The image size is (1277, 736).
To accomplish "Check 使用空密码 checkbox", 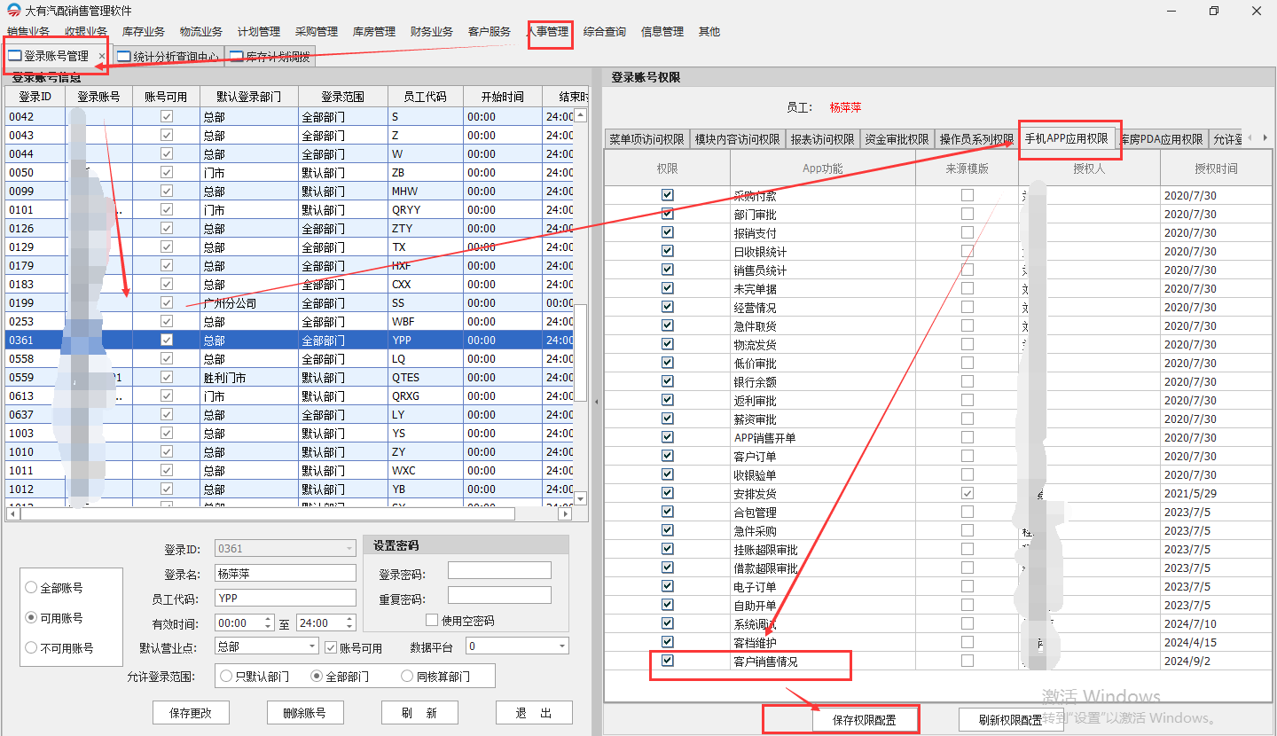I will point(433,620).
